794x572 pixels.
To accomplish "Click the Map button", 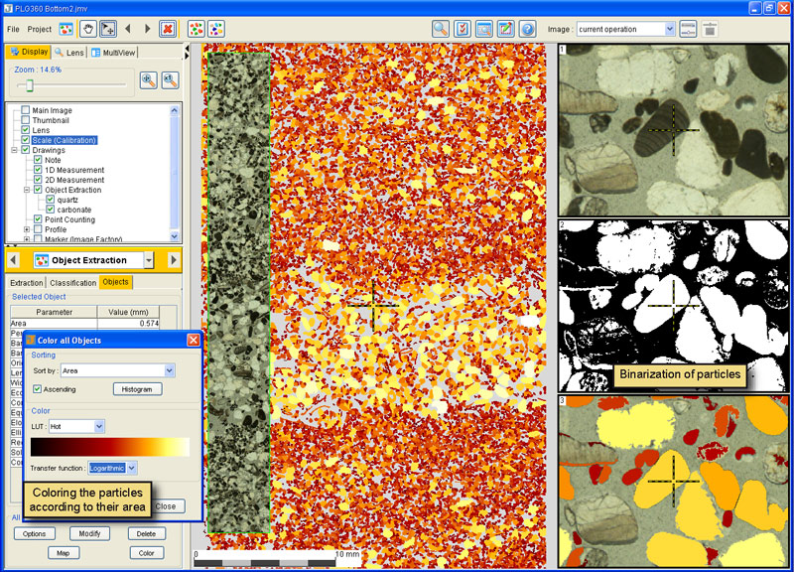I will tap(64, 553).
